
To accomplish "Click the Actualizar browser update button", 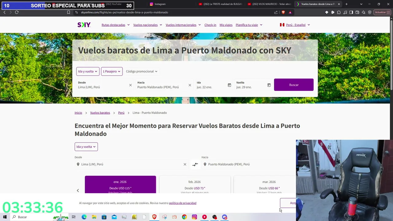I will tap(382, 12).
